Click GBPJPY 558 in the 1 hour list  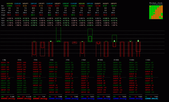pos(85,62)
